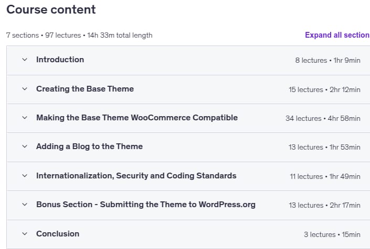Expand the Adding a Blog chevron
The width and height of the screenshot is (370, 249).
tap(25, 146)
